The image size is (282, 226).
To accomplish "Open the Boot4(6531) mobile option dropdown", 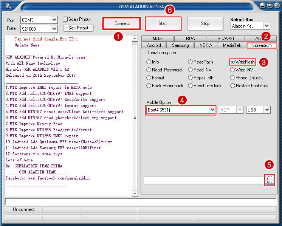I will [x=212, y=110].
